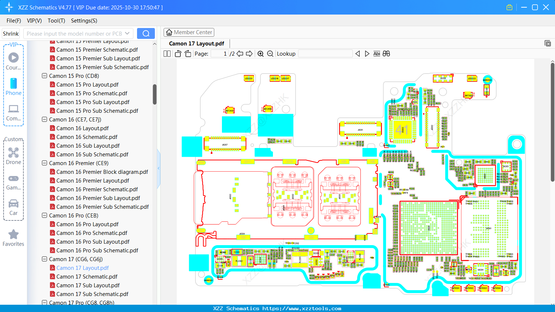
Task: Click the Shrink button
Action: 11,33
